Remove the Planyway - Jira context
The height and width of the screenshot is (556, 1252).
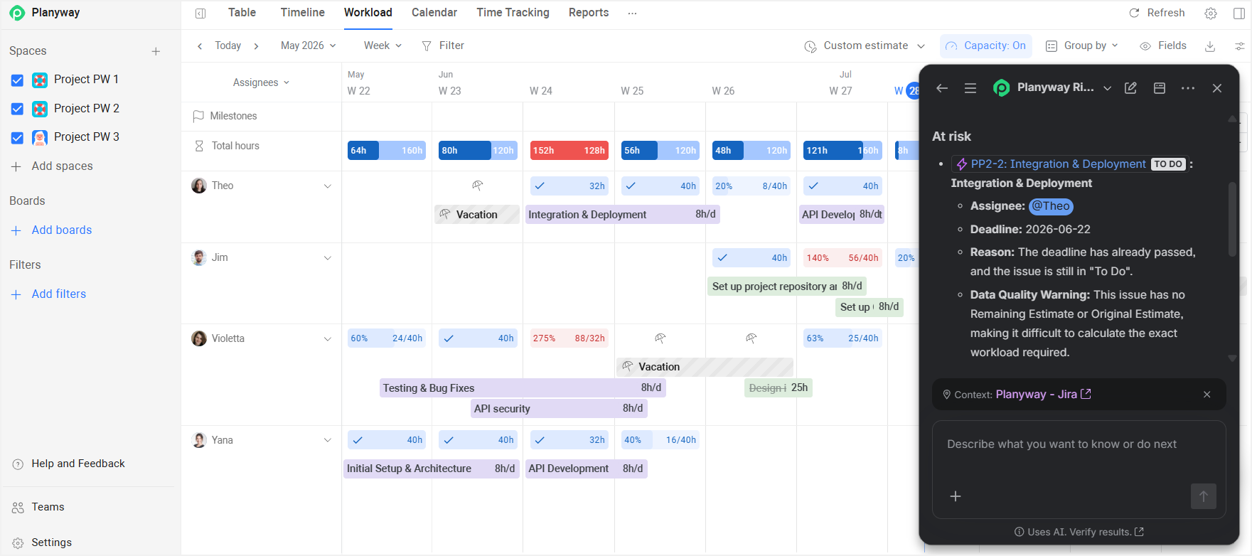[x=1206, y=395]
